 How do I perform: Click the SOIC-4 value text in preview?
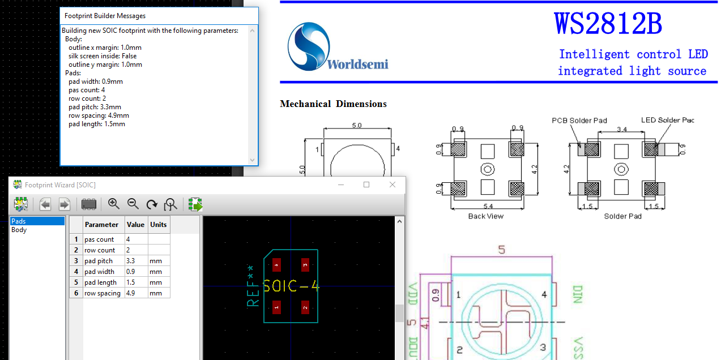pyautogui.click(x=291, y=286)
